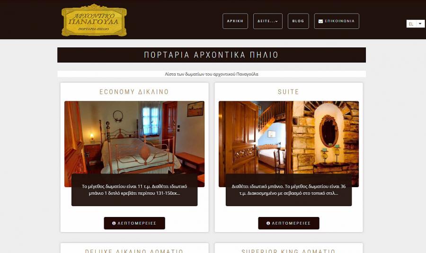Click the ECONOMY ΔΙΚΛΙΝΟ room title
426x253 pixels.
point(134,92)
